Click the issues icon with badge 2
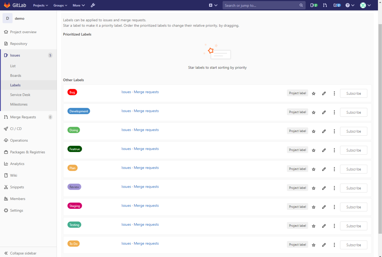 click(313, 5)
